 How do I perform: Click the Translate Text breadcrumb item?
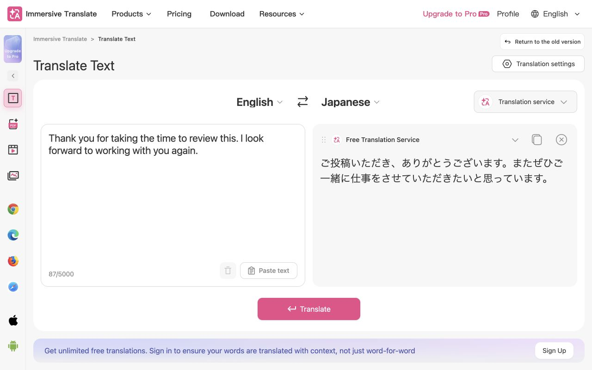pyautogui.click(x=117, y=39)
